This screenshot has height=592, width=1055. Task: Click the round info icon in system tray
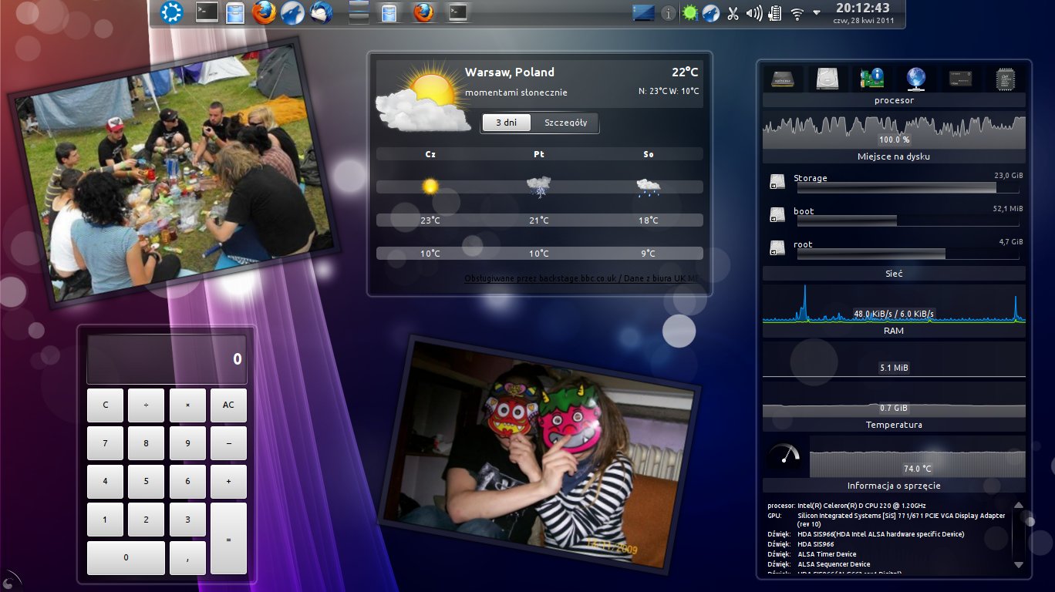pyautogui.click(x=669, y=13)
